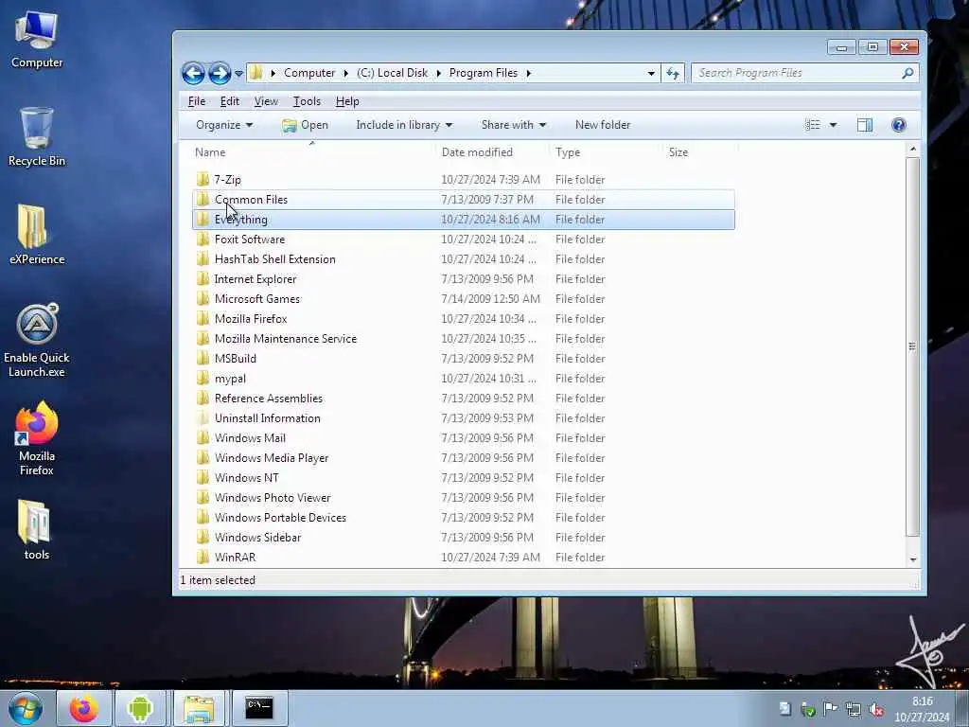This screenshot has height=727, width=969.
Task: Click the Forward navigation arrow
Action: pyautogui.click(x=220, y=73)
